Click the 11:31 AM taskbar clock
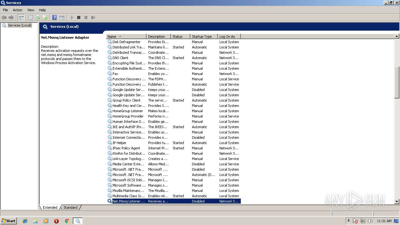Screen dimensions: 400x225 tap(384, 221)
